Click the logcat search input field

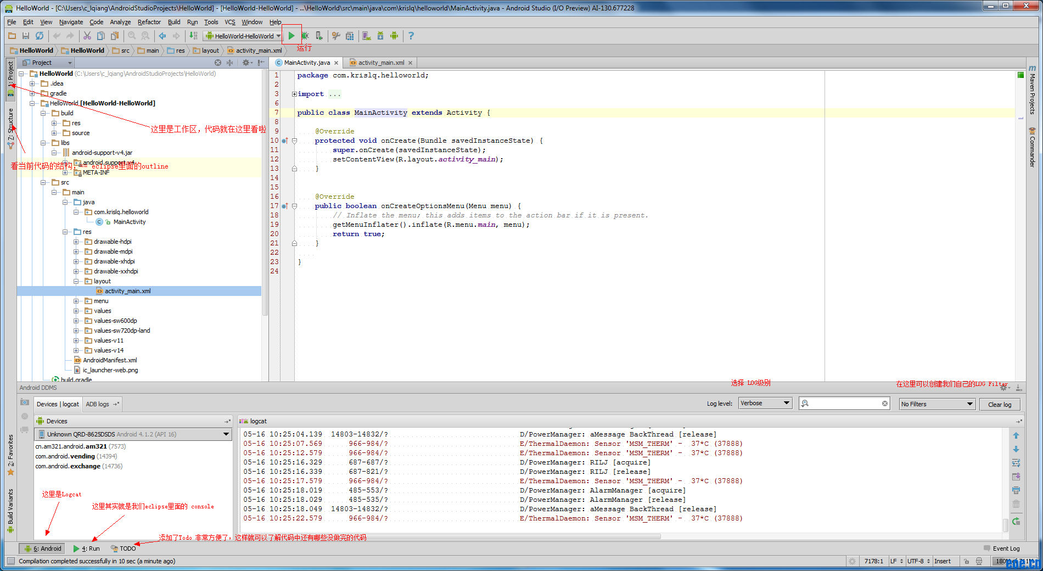coord(845,404)
